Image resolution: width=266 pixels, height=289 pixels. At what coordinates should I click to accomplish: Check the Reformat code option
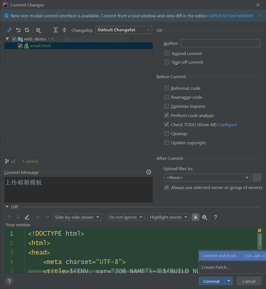[166, 88]
